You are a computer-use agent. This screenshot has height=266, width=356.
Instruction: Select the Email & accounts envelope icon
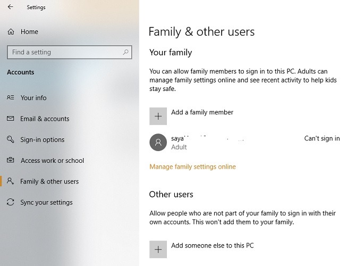[x=11, y=119]
